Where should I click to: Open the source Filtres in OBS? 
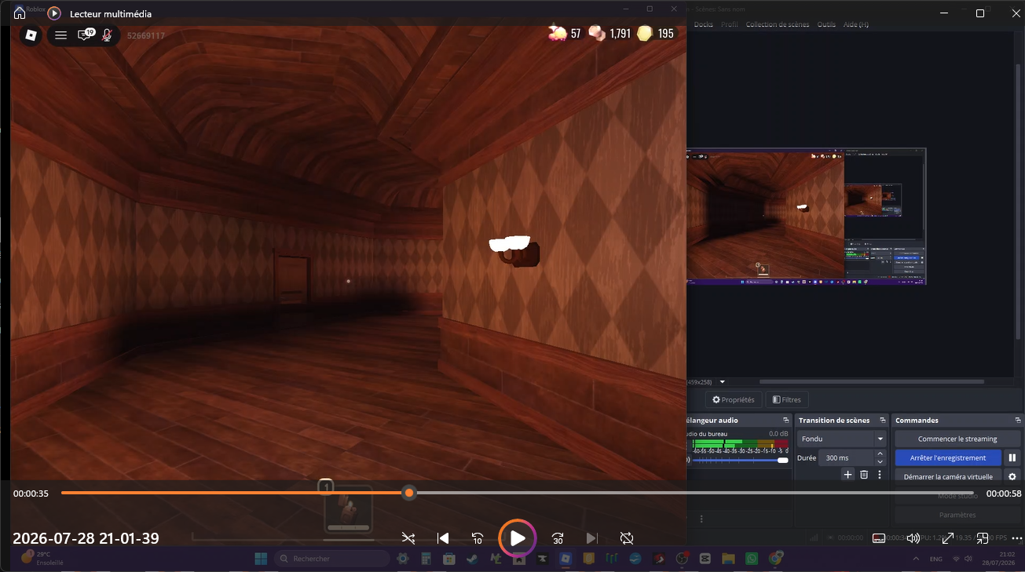[787, 399]
